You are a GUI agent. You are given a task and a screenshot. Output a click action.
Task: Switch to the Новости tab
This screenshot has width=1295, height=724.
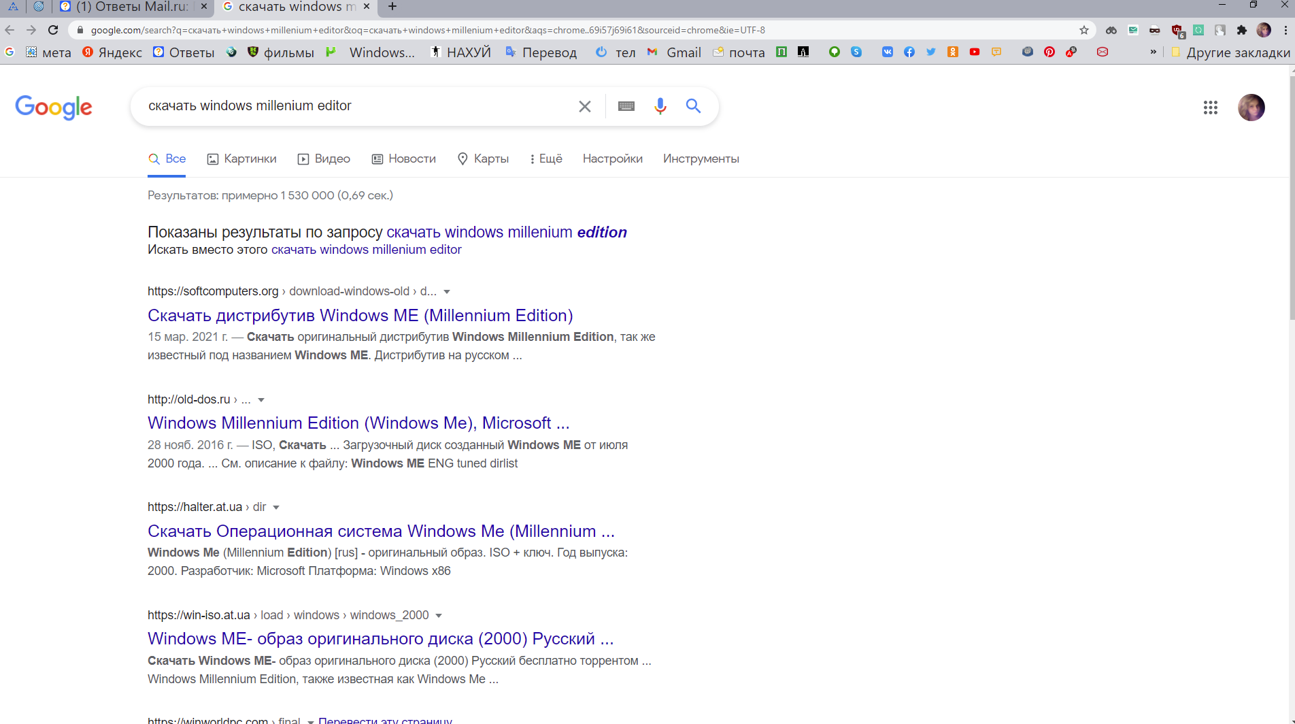pos(404,159)
